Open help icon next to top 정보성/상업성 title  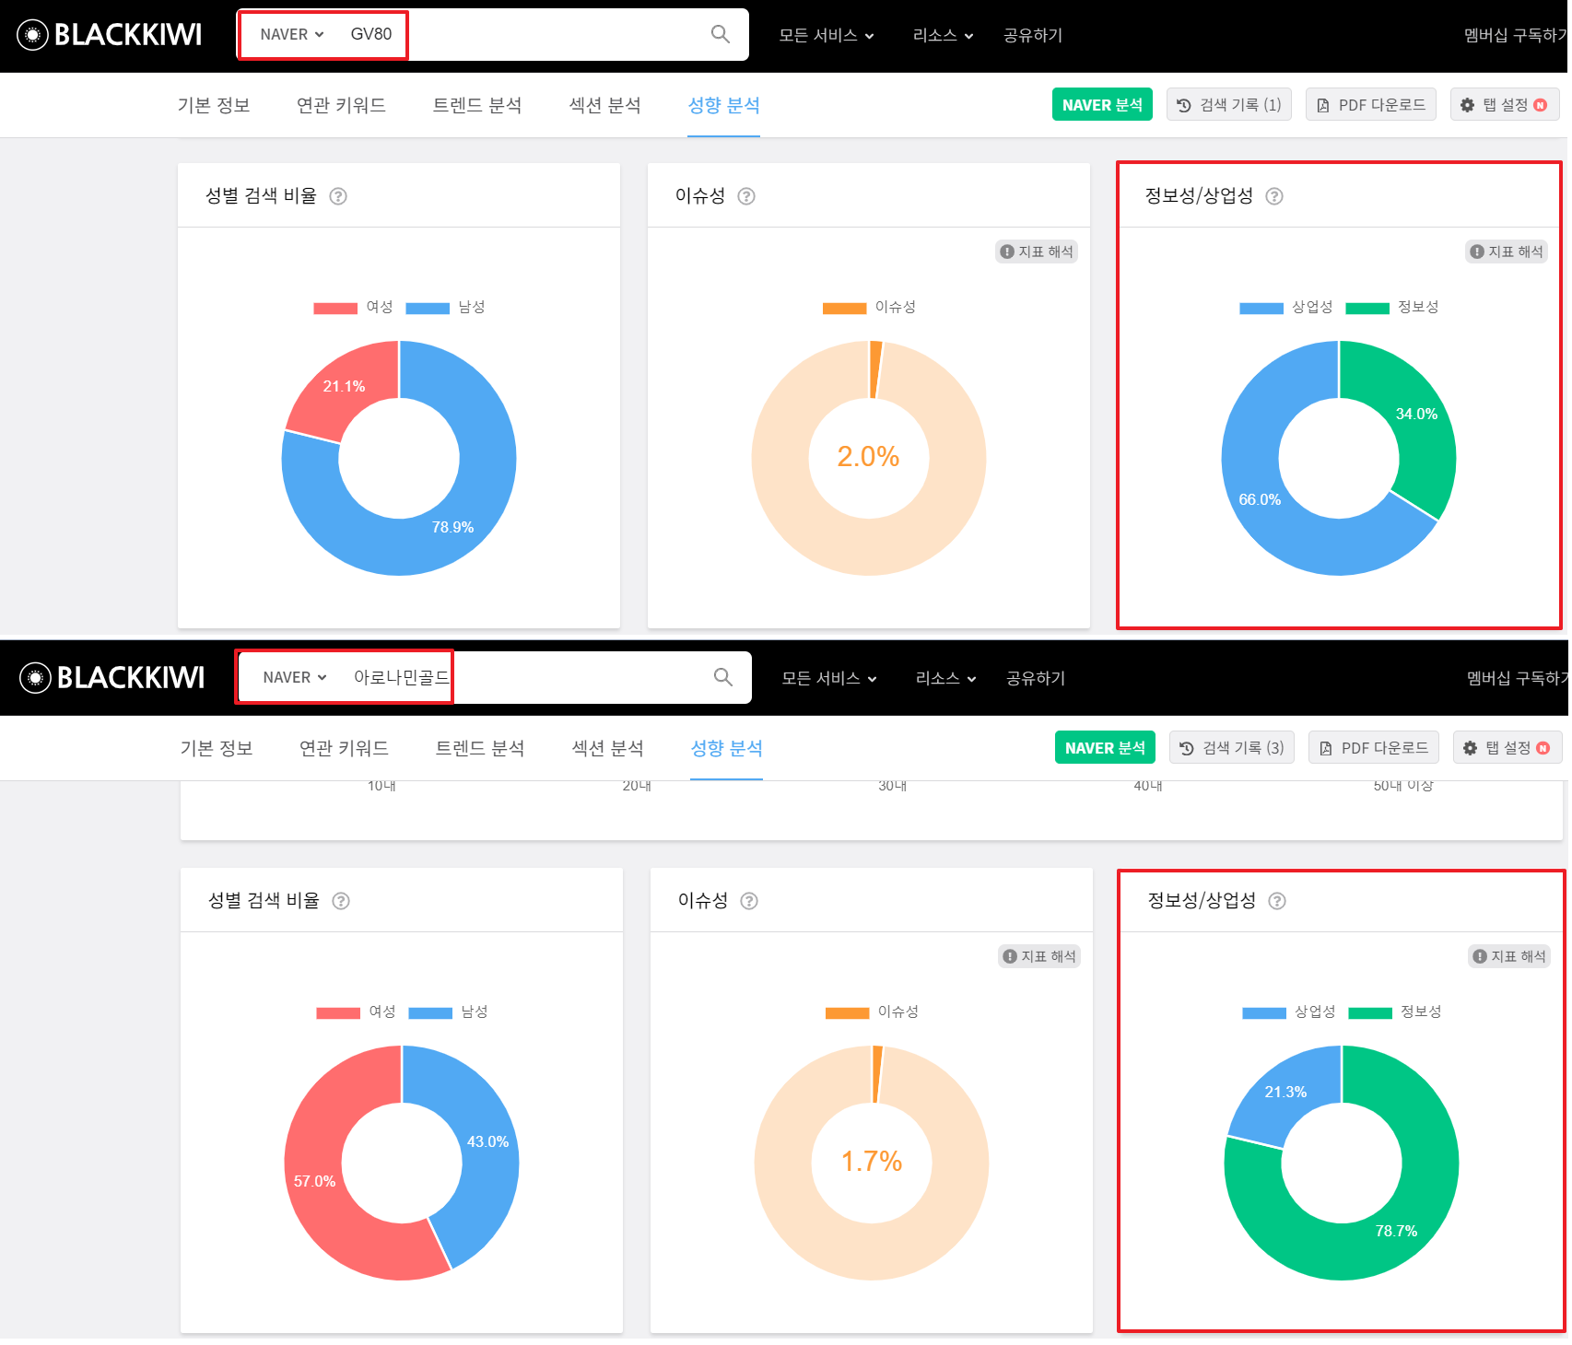(1274, 196)
